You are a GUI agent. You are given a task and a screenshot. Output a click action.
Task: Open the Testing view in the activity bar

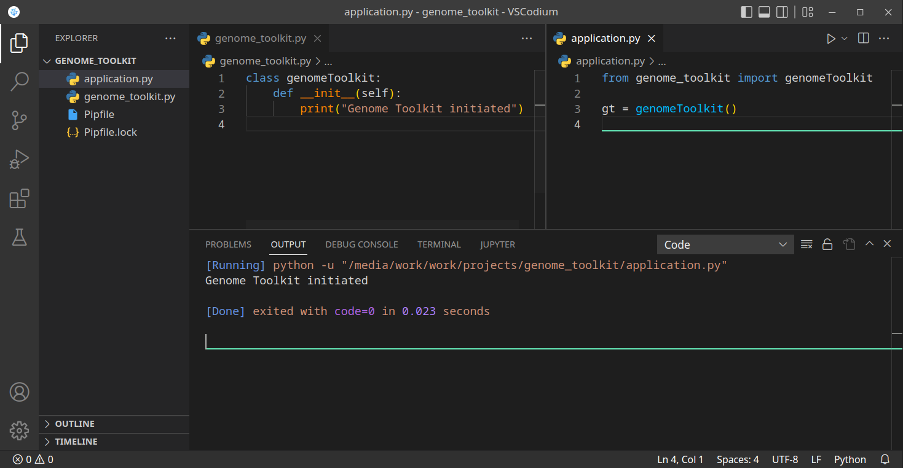click(x=19, y=237)
